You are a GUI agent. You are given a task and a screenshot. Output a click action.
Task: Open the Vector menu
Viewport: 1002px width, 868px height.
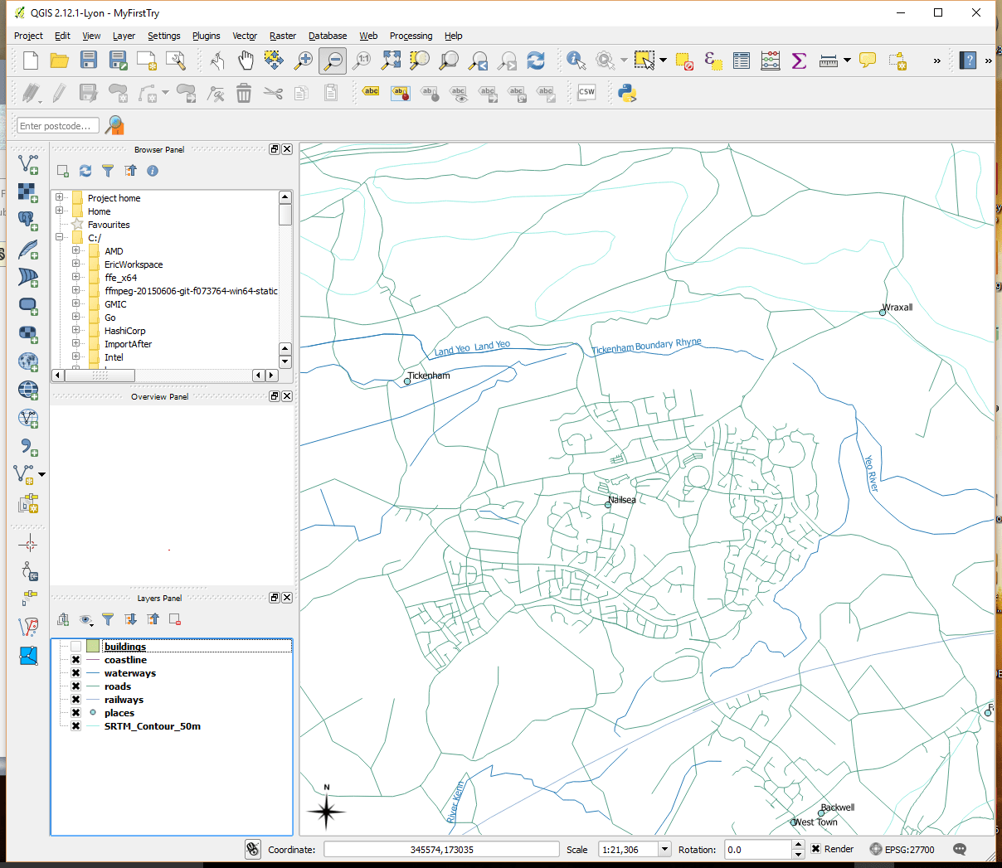tap(245, 36)
